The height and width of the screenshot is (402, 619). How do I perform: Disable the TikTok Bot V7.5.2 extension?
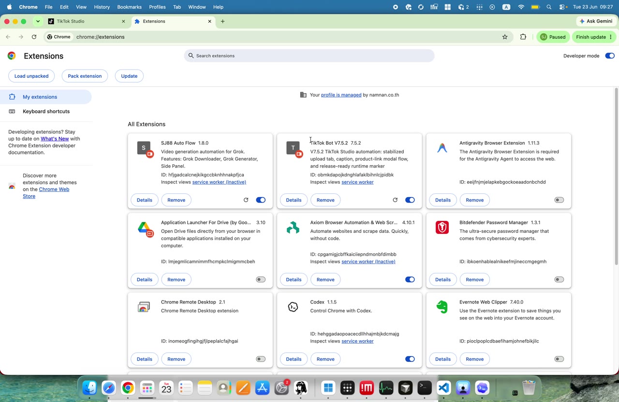(x=410, y=200)
